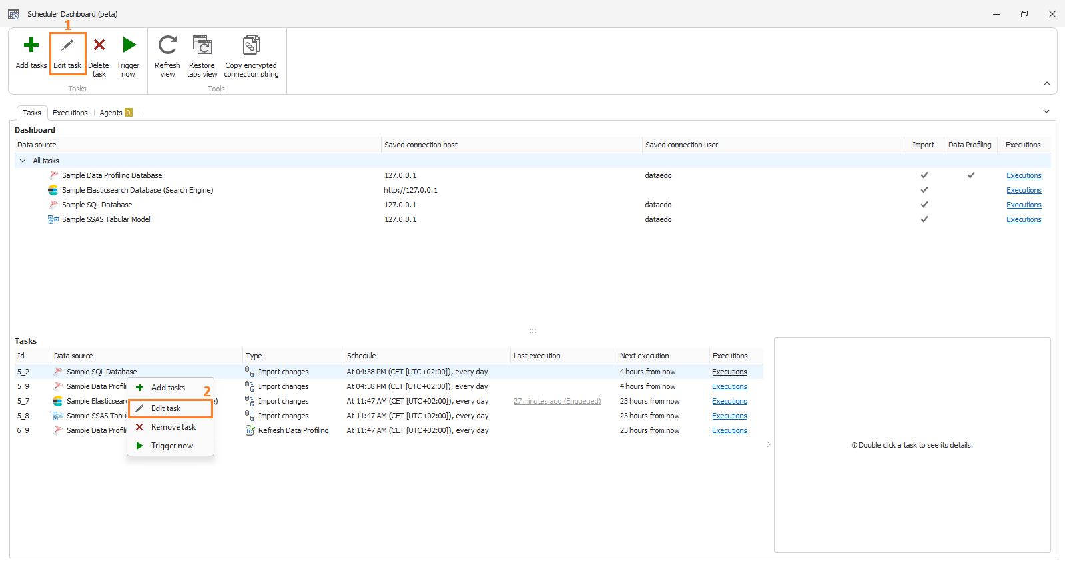Click the Delete task red X icon
This screenshot has height=567, width=1065.
pyautogui.click(x=99, y=45)
